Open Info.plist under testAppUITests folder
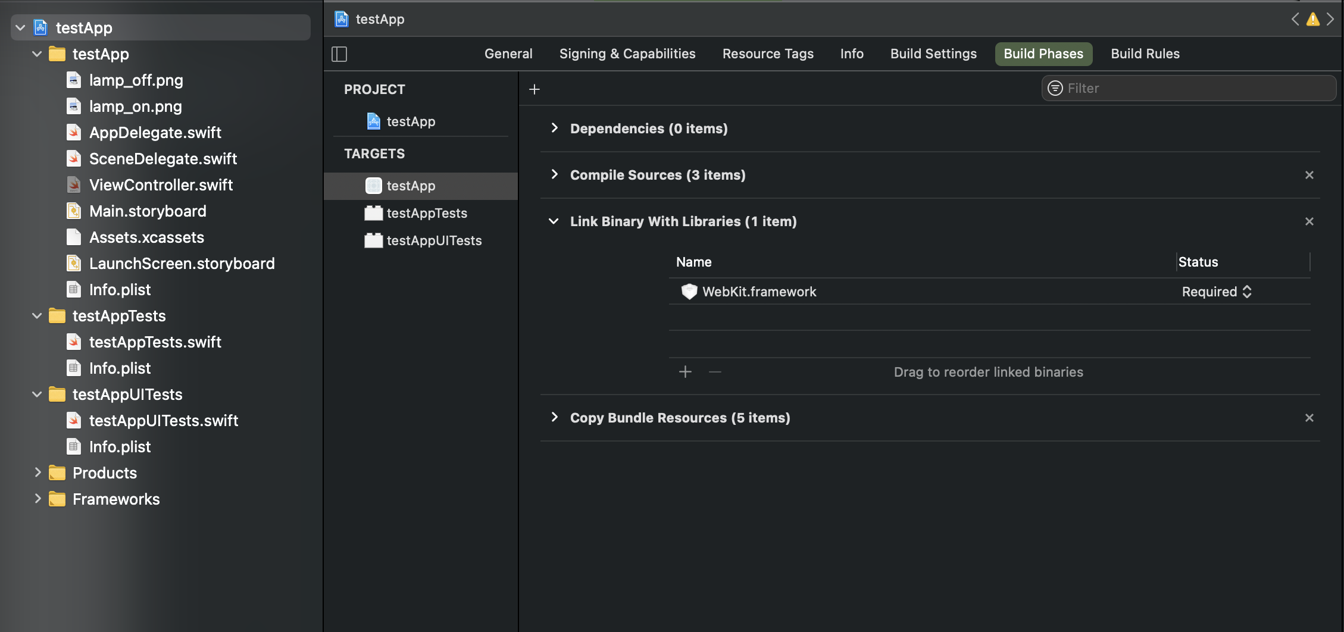 pos(120,446)
